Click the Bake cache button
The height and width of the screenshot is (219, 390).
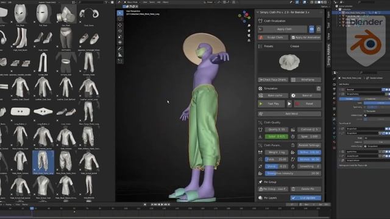point(273,96)
